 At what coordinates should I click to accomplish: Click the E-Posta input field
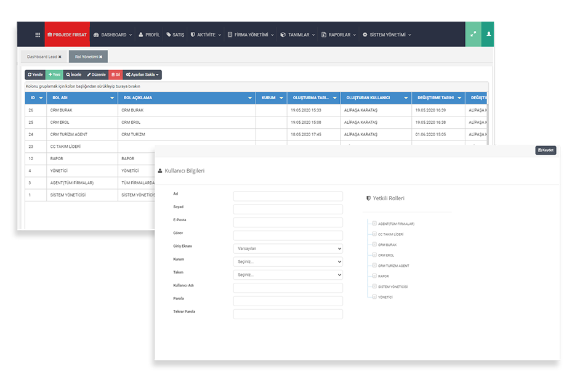pos(288,222)
